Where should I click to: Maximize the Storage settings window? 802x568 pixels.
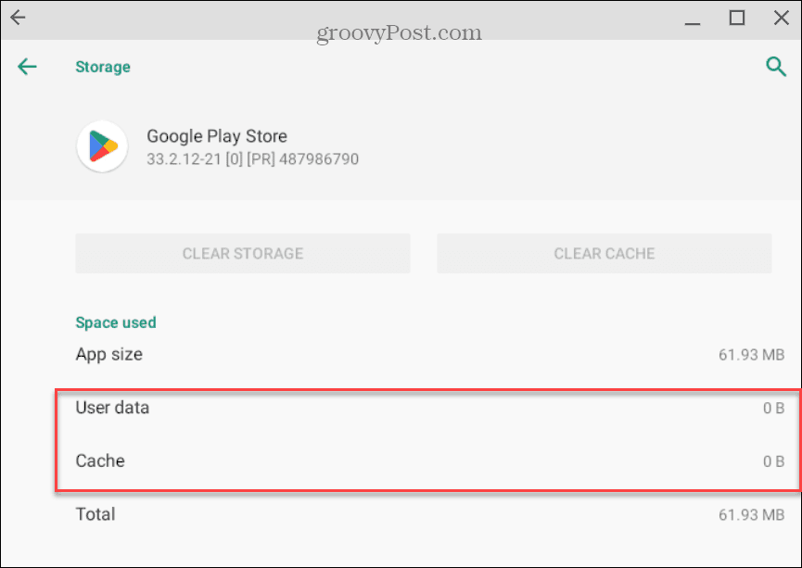point(737,18)
